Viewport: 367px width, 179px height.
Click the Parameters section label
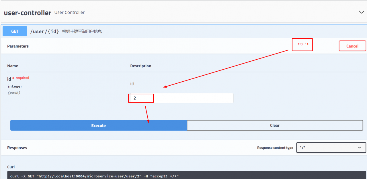[18, 46]
